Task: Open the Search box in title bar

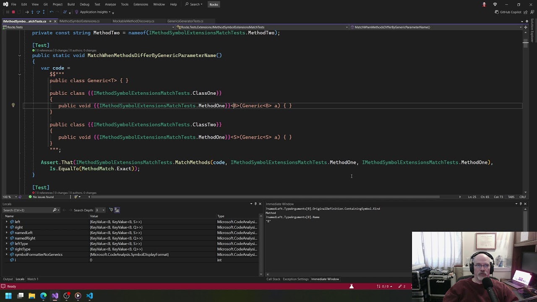Action: (x=194, y=4)
